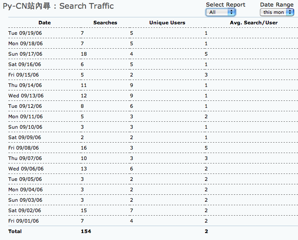Click the Sat 09/02/06 date cell

tap(24, 210)
